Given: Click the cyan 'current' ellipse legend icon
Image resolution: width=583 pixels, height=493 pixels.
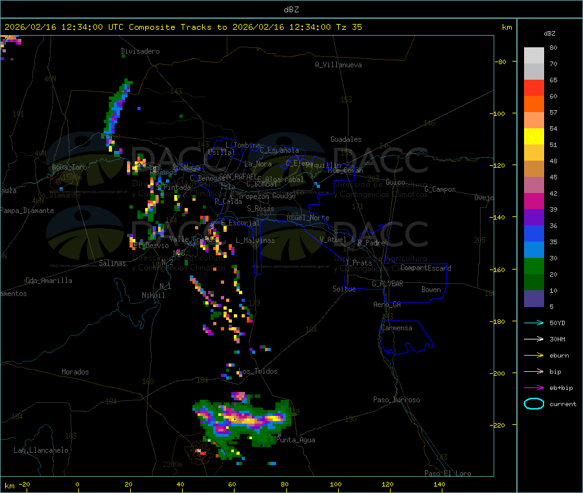Looking at the screenshot, I should click(x=534, y=404).
